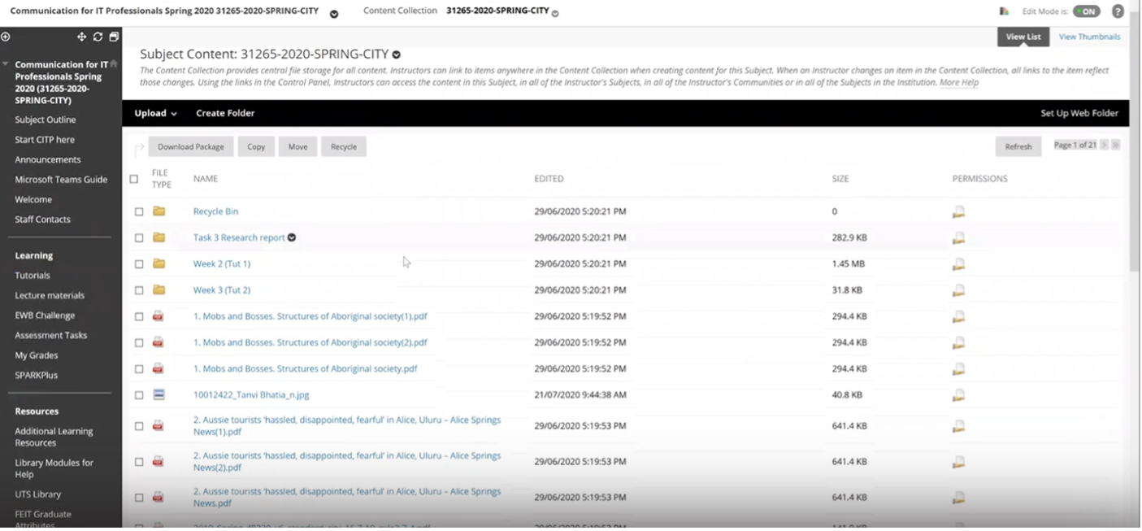
Task: Click PDF icon for Mobs and Bosses society(2).pdf
Action: (x=158, y=342)
